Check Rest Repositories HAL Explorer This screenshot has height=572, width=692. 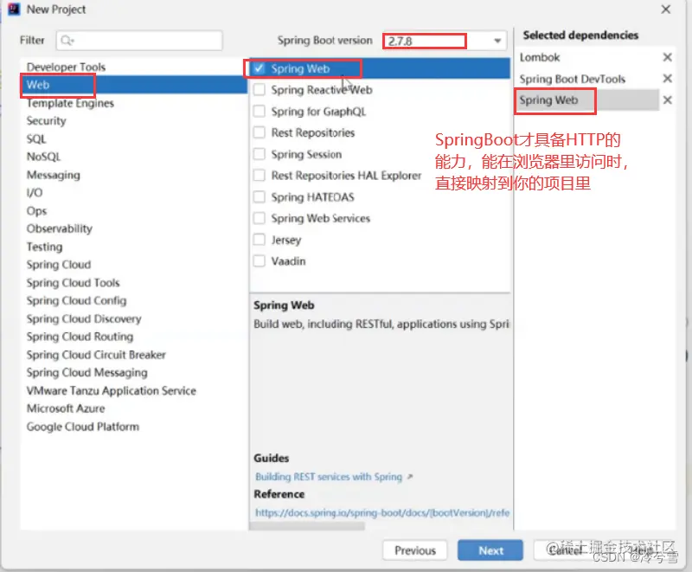click(x=259, y=175)
